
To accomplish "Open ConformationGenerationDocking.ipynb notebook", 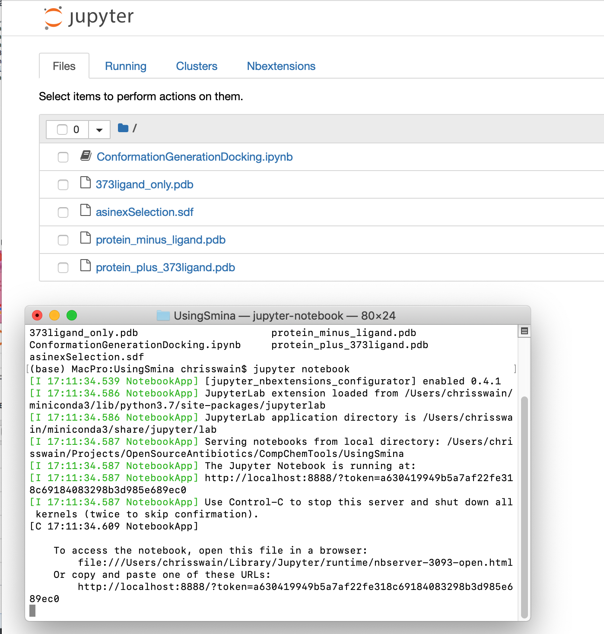I will (195, 157).
